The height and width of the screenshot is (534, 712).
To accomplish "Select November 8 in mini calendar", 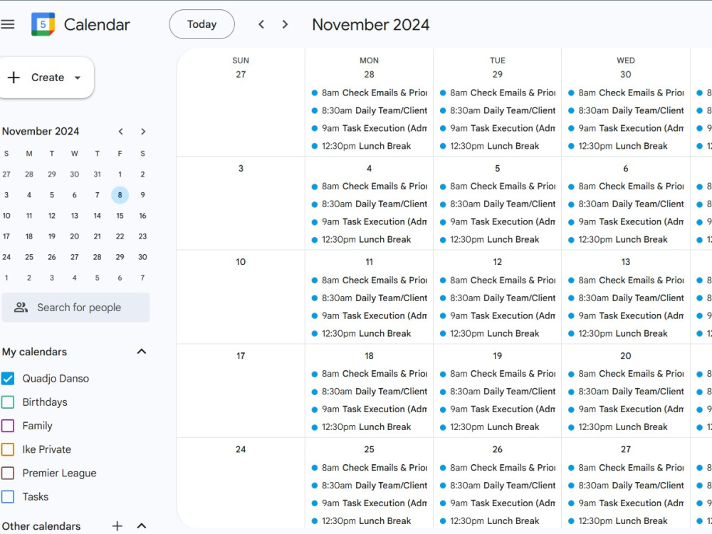I will [x=120, y=195].
